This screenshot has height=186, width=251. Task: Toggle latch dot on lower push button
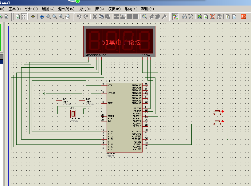222,121
